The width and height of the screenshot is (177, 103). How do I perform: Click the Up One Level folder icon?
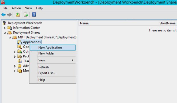click(x=18, y=15)
